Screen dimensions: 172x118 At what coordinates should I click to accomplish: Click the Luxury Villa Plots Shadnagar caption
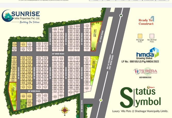[140, 111]
